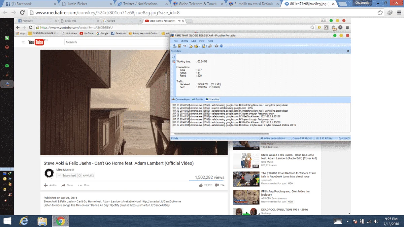The image size is (404, 227).
Task: Click Proxifier's open profile folder icon
Action: pyautogui.click(x=196, y=46)
